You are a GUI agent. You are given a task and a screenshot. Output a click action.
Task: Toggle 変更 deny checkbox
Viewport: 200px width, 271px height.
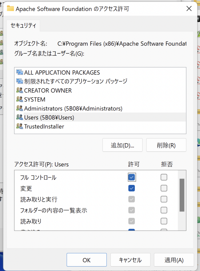coord(164,188)
